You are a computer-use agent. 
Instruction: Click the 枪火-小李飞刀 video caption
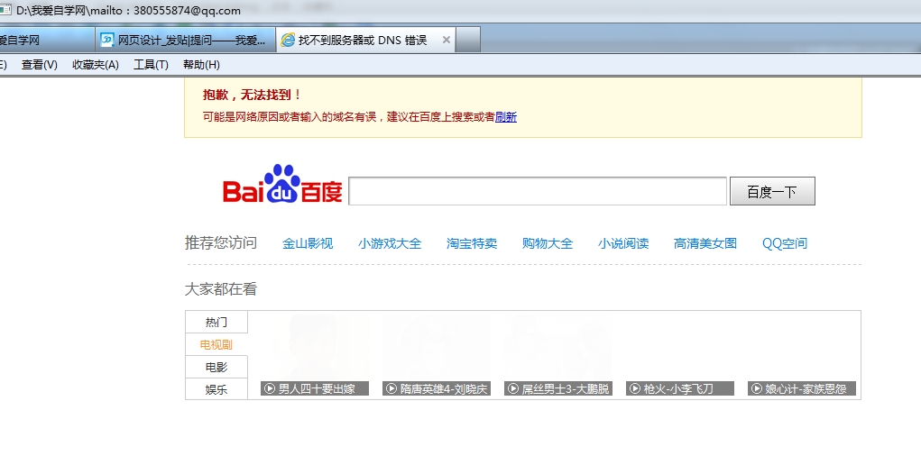679,388
